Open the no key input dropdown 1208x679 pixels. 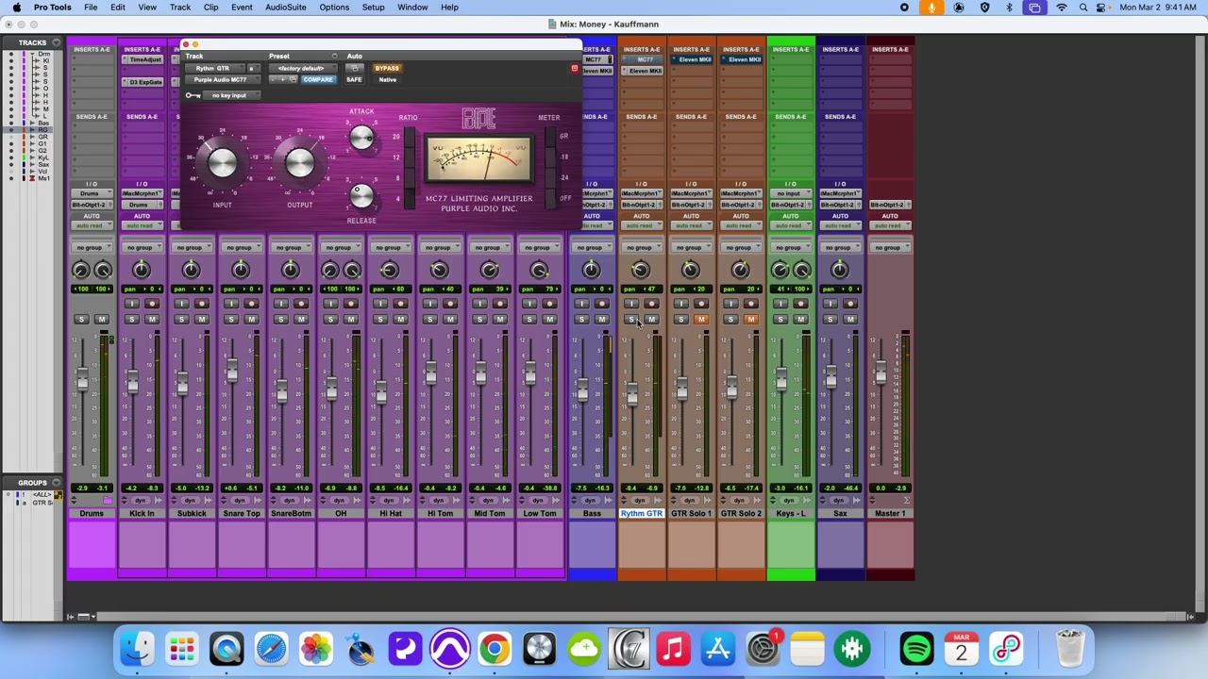coord(231,95)
